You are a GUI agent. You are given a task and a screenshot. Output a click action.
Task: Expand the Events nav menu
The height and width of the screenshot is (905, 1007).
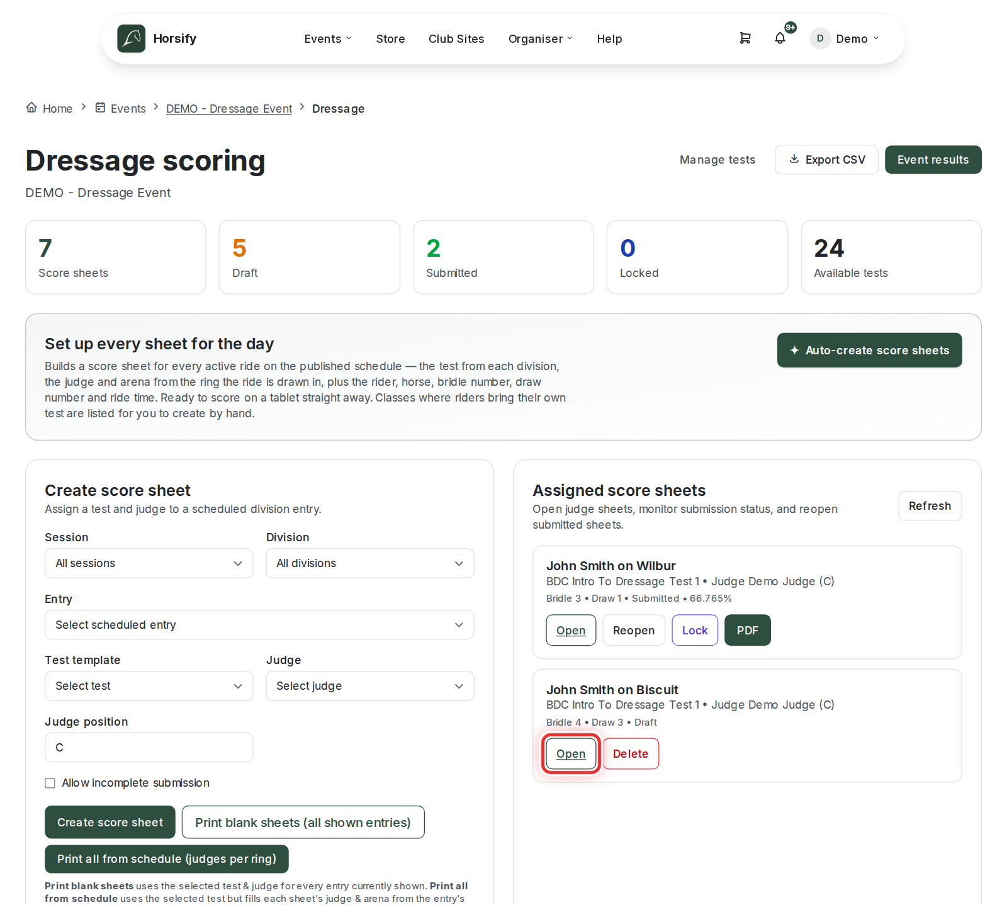coord(328,39)
